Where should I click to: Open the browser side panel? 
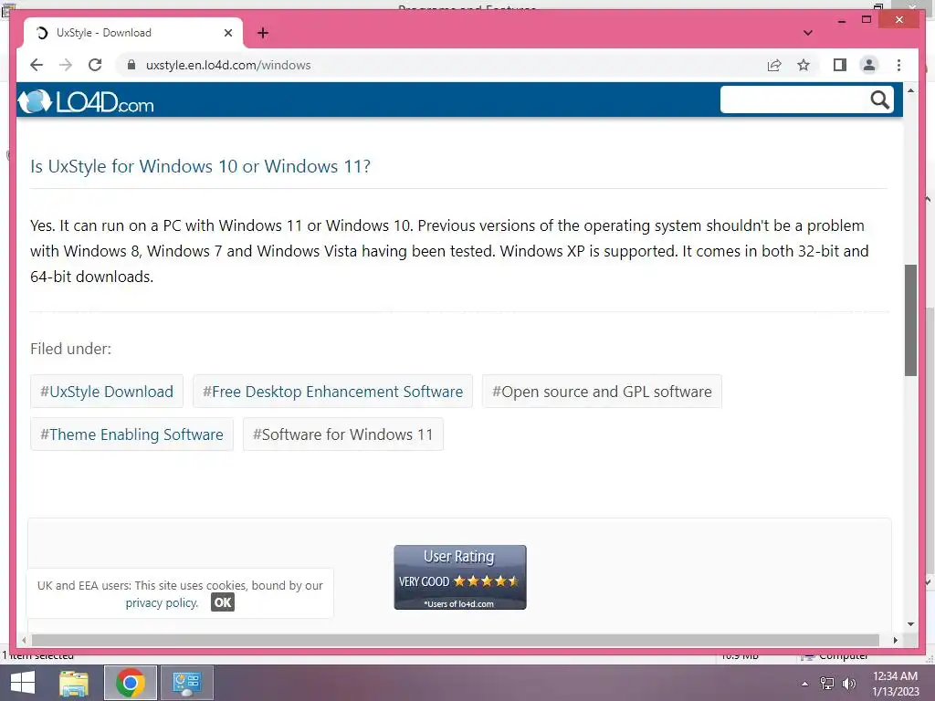click(840, 65)
